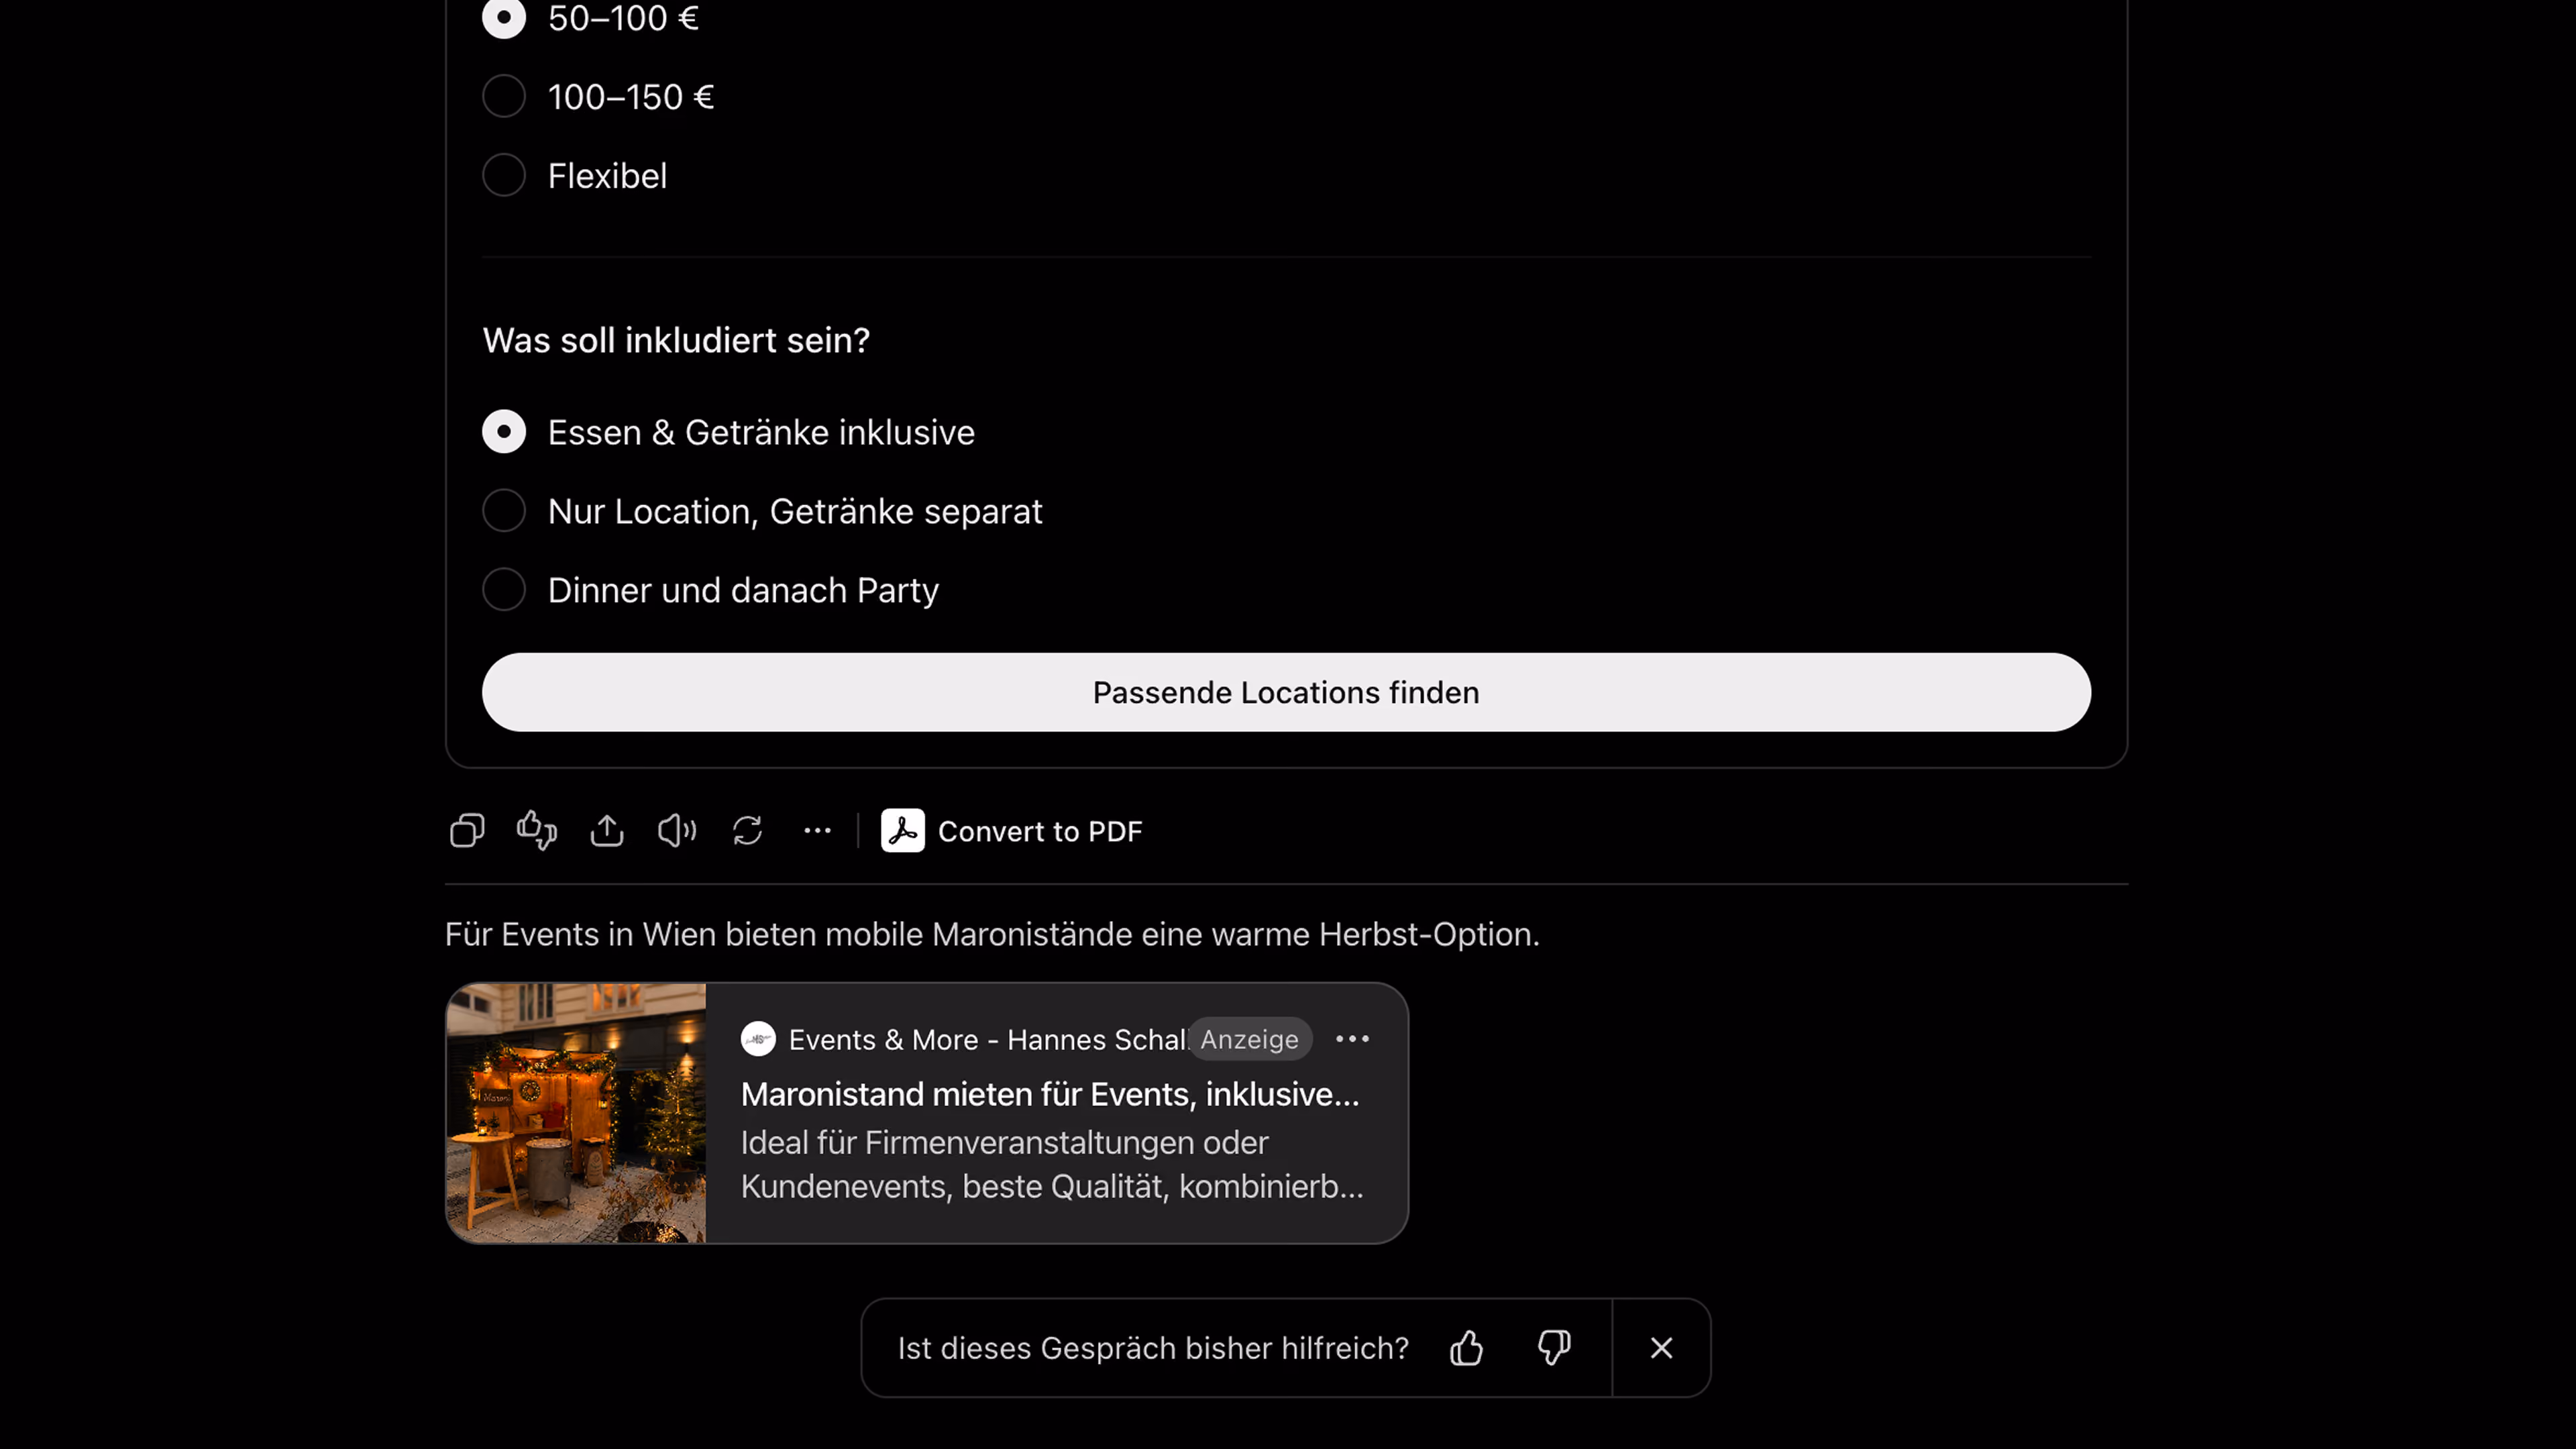Copy the response with the copy icon
The image size is (2576, 1449).
click(x=467, y=831)
